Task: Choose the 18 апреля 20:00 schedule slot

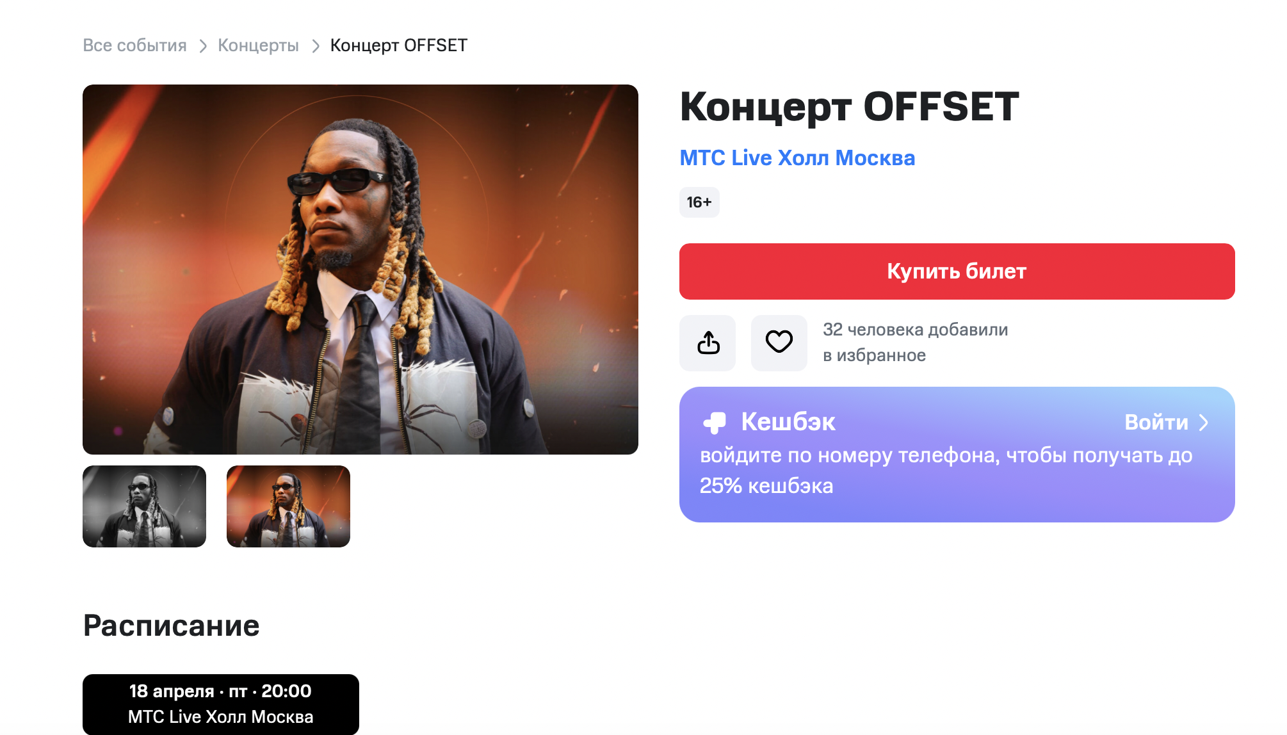Action: pyautogui.click(x=221, y=704)
